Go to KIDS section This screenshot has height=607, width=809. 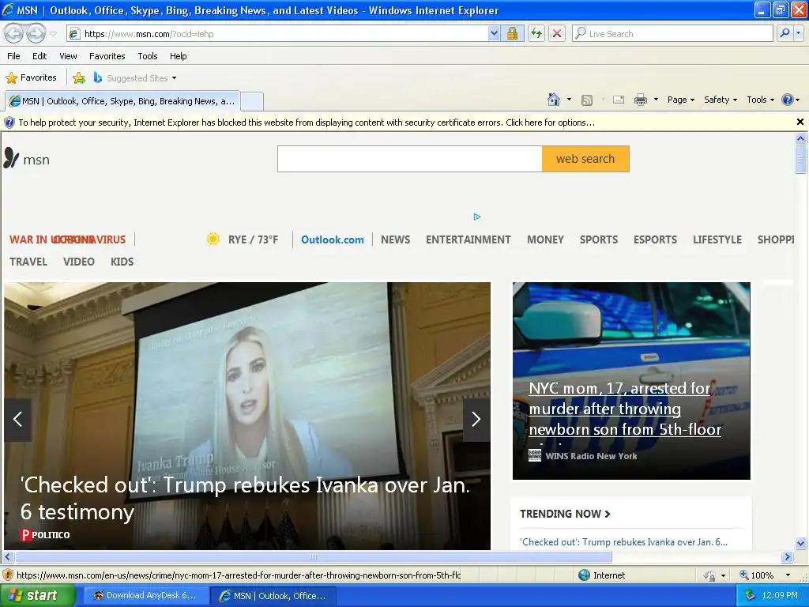pos(122,262)
